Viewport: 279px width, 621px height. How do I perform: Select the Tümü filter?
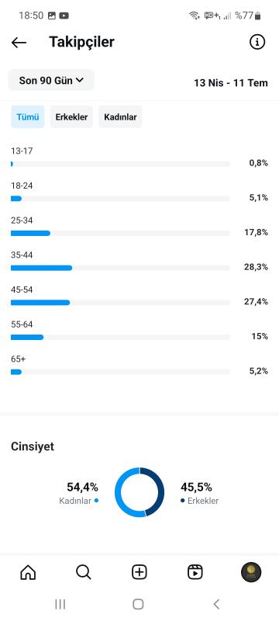28,117
